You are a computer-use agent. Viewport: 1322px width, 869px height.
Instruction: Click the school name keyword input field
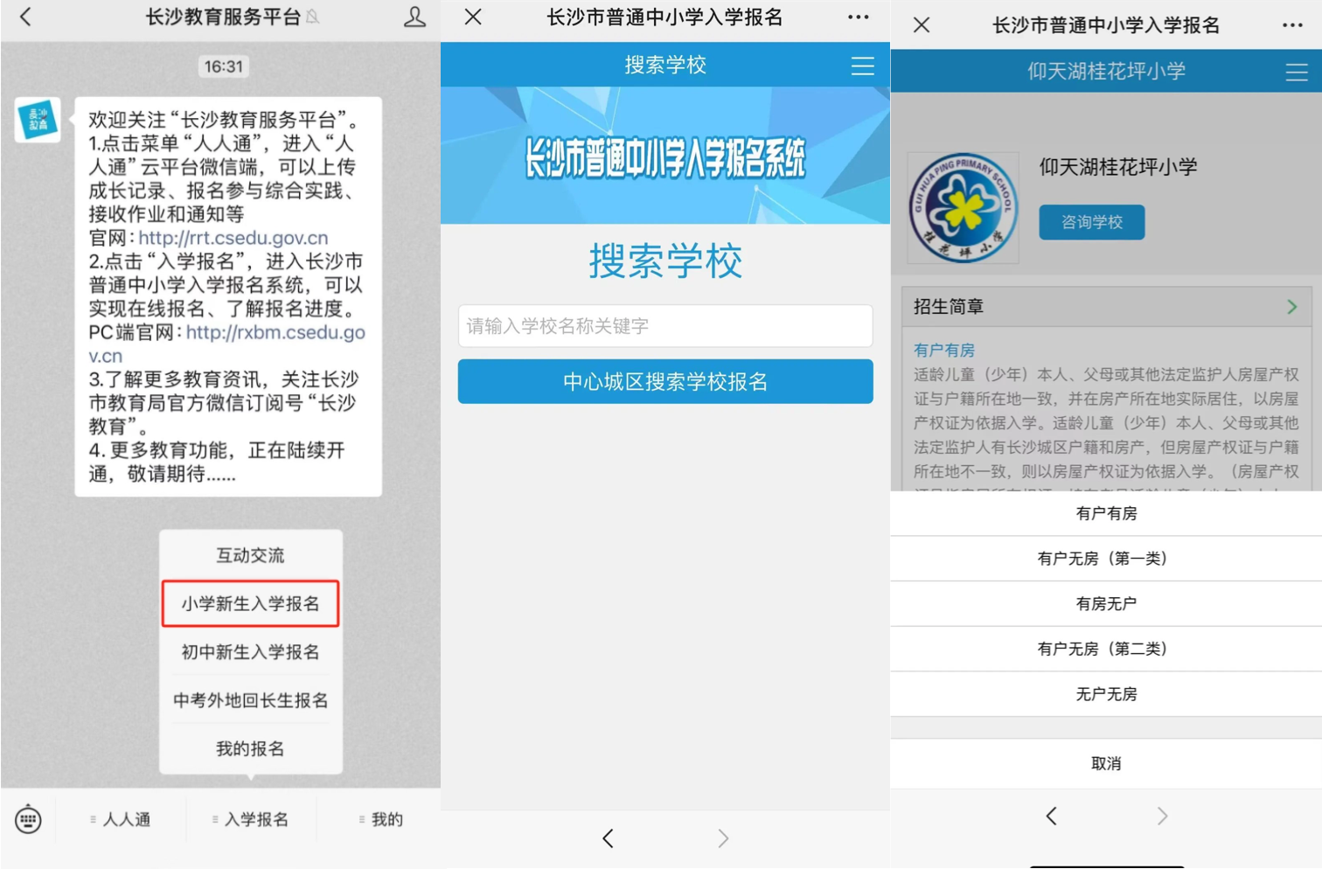[x=664, y=326]
